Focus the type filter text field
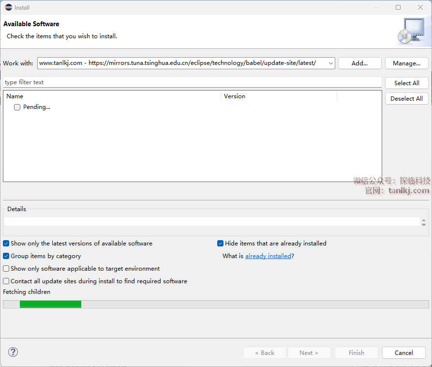 192,82
